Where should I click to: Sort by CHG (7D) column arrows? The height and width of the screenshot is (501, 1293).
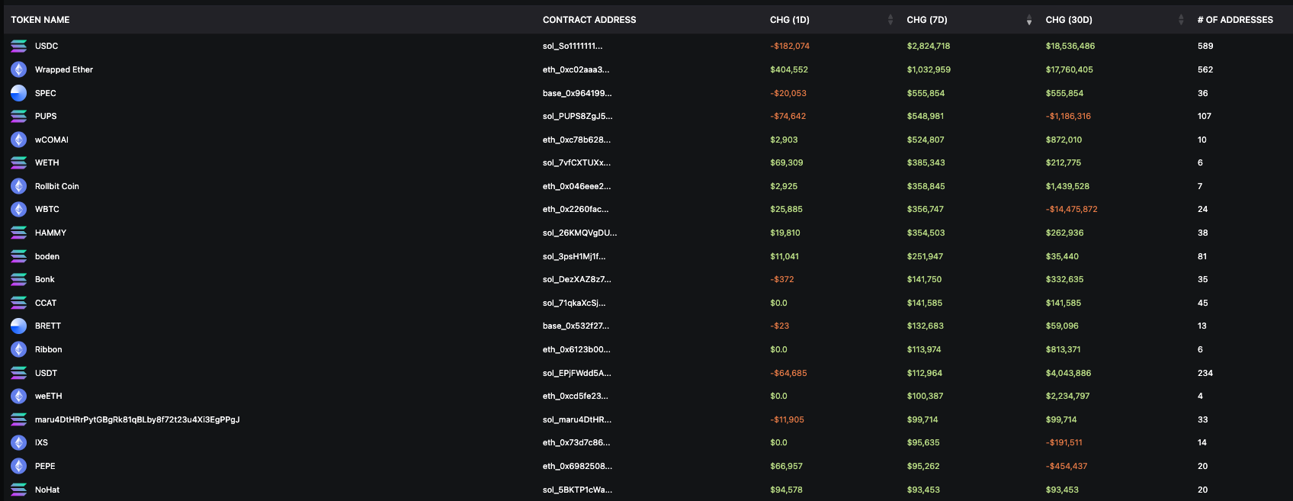click(1029, 20)
